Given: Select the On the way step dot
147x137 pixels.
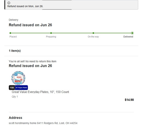Looking at the screenshot, I should tap(93, 33).
